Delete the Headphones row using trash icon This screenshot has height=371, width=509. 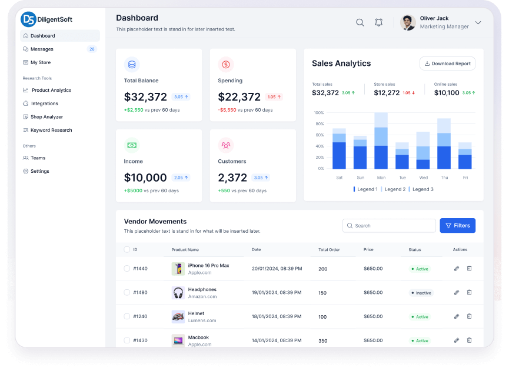point(469,292)
